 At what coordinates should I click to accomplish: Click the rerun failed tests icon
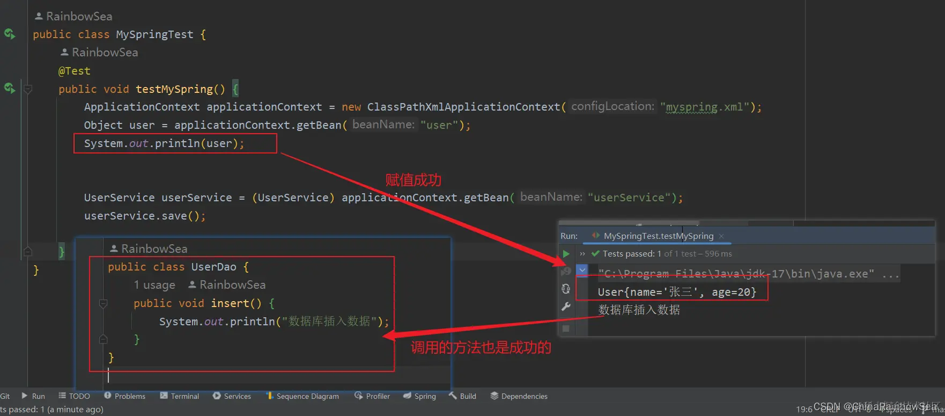[x=566, y=272]
